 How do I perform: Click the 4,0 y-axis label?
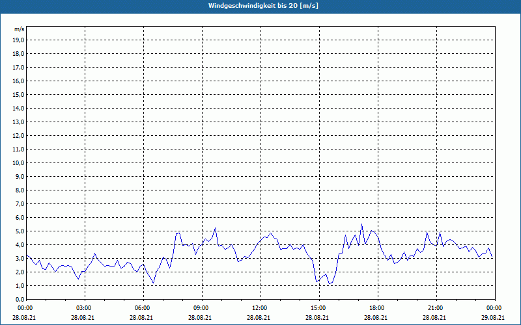20,245
